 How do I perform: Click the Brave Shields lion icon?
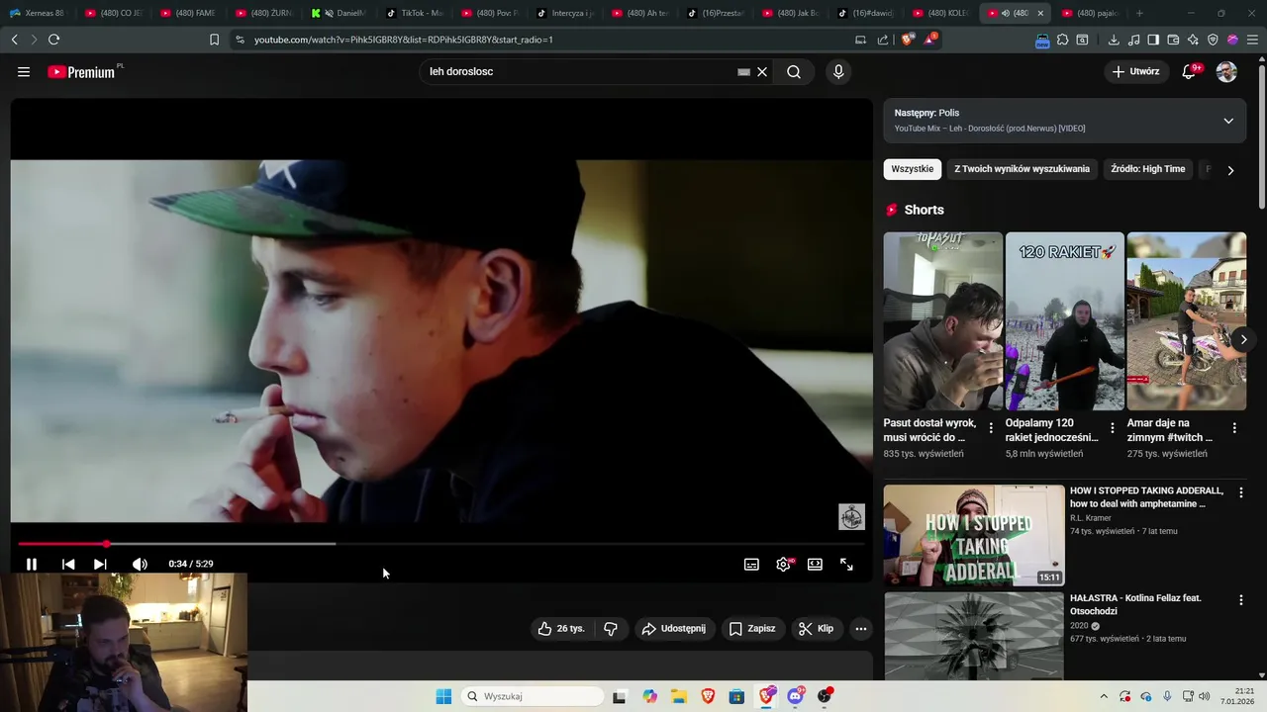click(908, 40)
